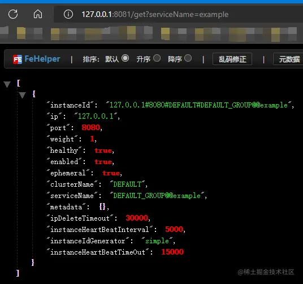Select the 默认 sort radio button
The height and width of the screenshot is (284, 303).
point(125,58)
